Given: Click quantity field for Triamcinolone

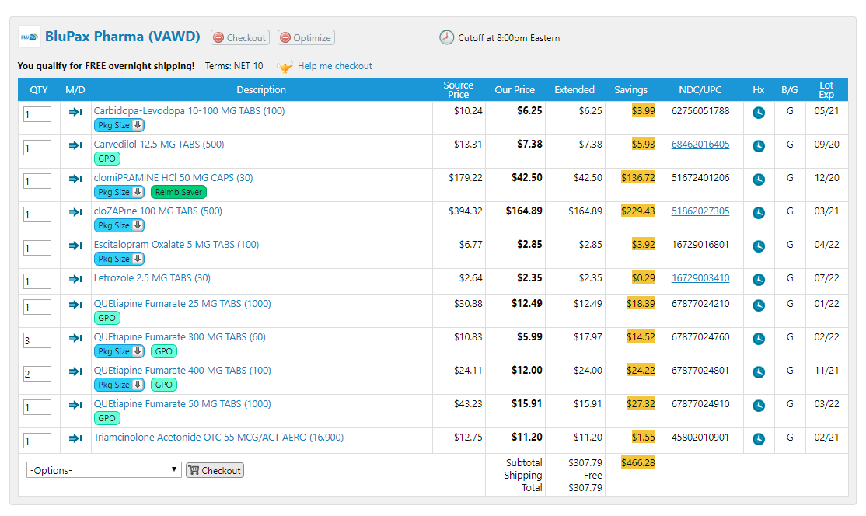Looking at the screenshot, I should point(37,441).
